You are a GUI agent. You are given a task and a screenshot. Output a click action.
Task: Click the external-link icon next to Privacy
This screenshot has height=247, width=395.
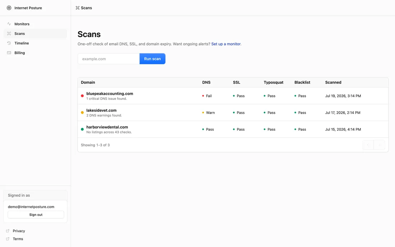click(x=8, y=230)
